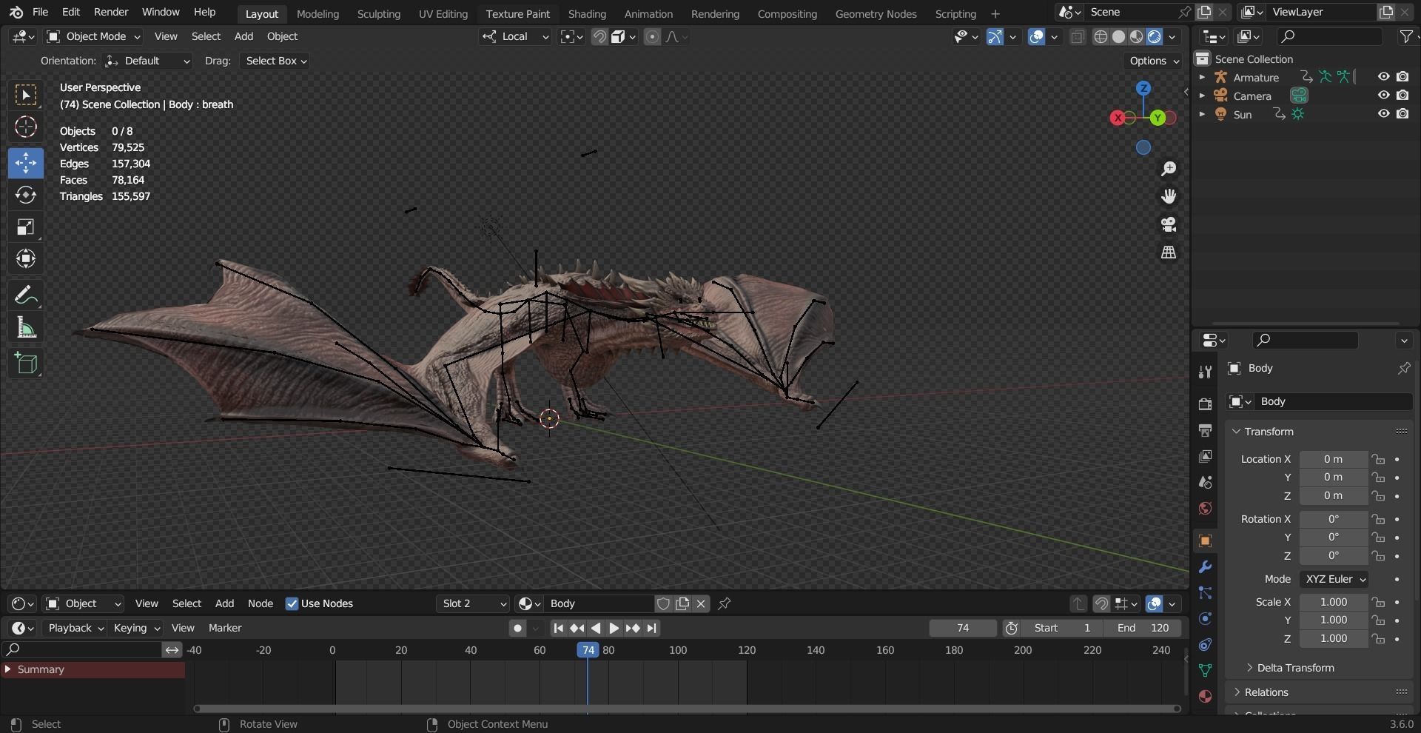The height and width of the screenshot is (733, 1421).
Task: Toggle X-ray mode in viewport
Action: pos(1078,37)
